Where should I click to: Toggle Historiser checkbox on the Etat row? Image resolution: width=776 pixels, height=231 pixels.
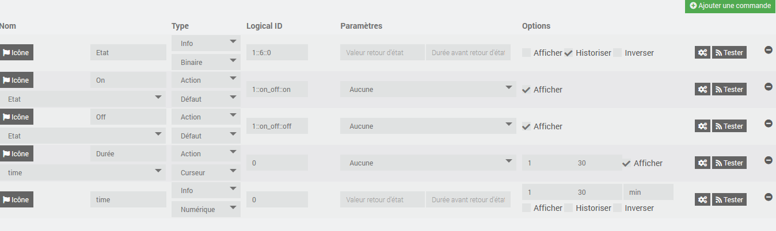[569, 53]
